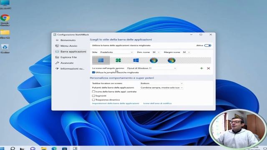Expand the Flyout di Windows 11 dropdown
The width and height of the screenshot is (267, 150).
[x=151, y=68]
